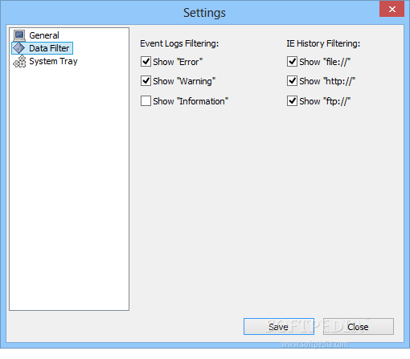Click the System Tray gears icon
This screenshot has height=359, width=410.
coord(19,61)
